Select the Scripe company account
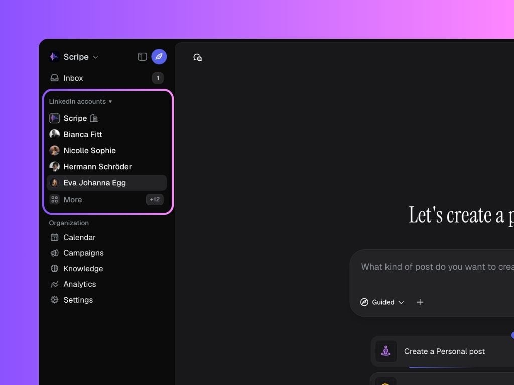This screenshot has width=514, height=385. pos(106,118)
